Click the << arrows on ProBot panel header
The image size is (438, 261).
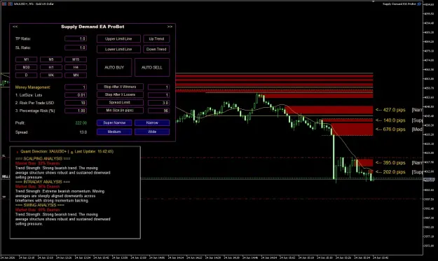[15, 27]
